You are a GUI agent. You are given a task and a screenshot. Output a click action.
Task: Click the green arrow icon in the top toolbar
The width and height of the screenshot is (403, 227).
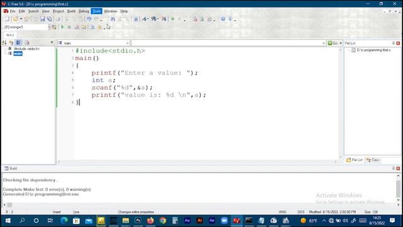[x=173, y=19]
